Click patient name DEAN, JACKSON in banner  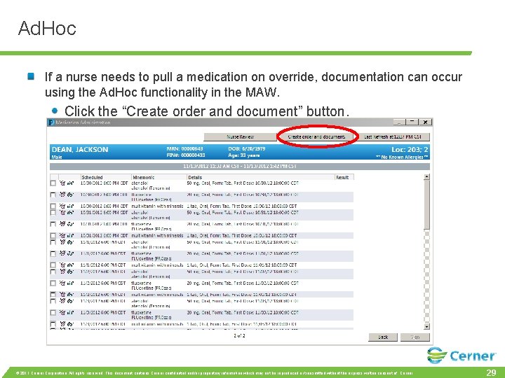pyautogui.click(x=80, y=150)
